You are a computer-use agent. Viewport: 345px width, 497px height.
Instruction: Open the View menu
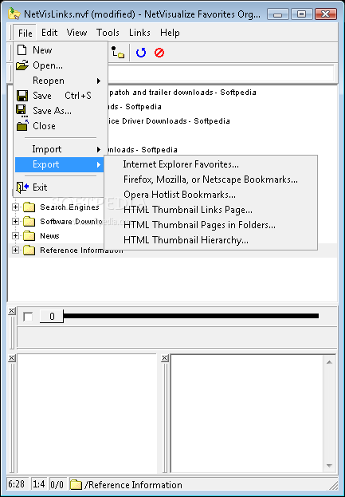tap(77, 33)
